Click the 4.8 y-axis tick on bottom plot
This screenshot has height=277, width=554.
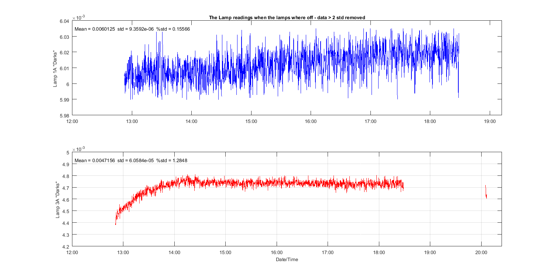click(65, 176)
